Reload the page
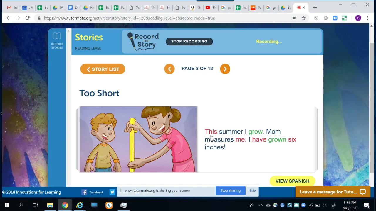376x211 pixels. coord(27,18)
